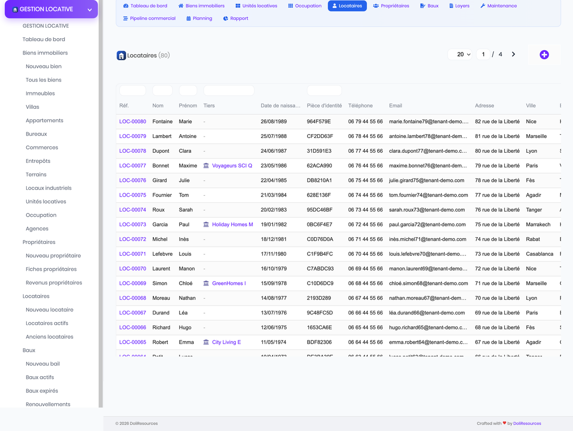Open the Propriétaires tab
This screenshot has height=431, width=573.
pyautogui.click(x=391, y=6)
